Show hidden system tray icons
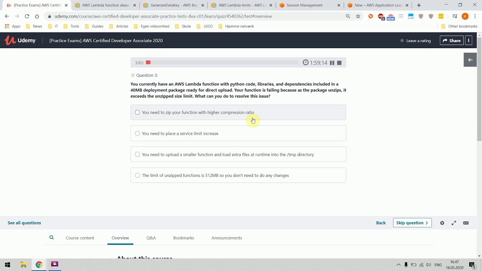 [x=398, y=265]
